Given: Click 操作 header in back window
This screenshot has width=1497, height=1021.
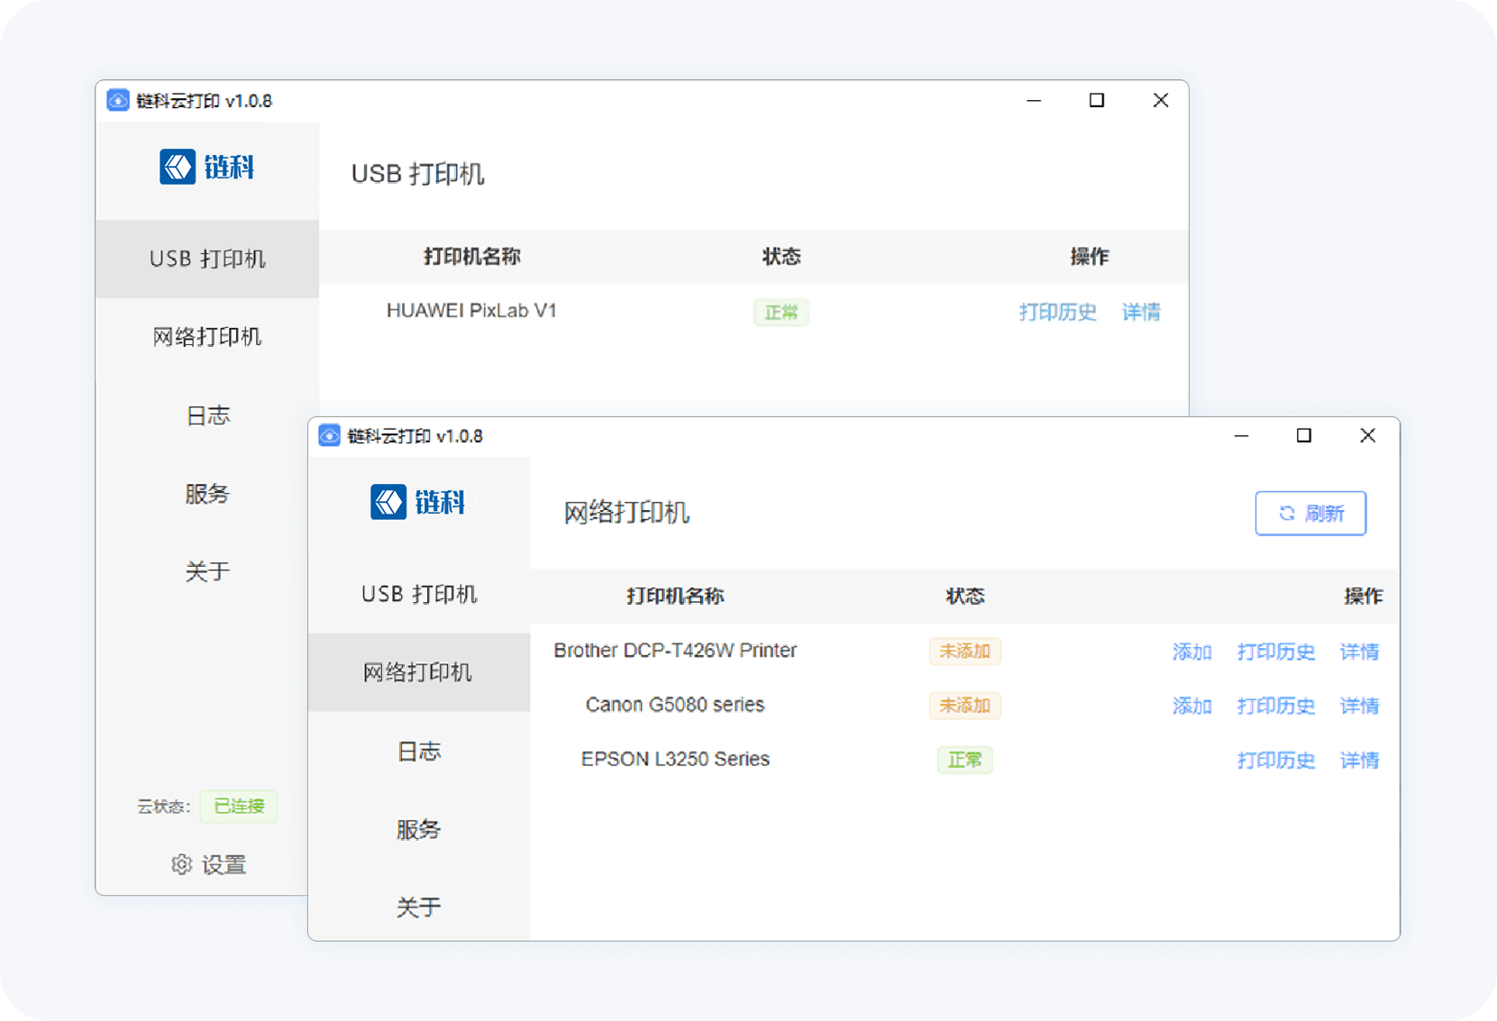Looking at the screenshot, I should click(1090, 257).
